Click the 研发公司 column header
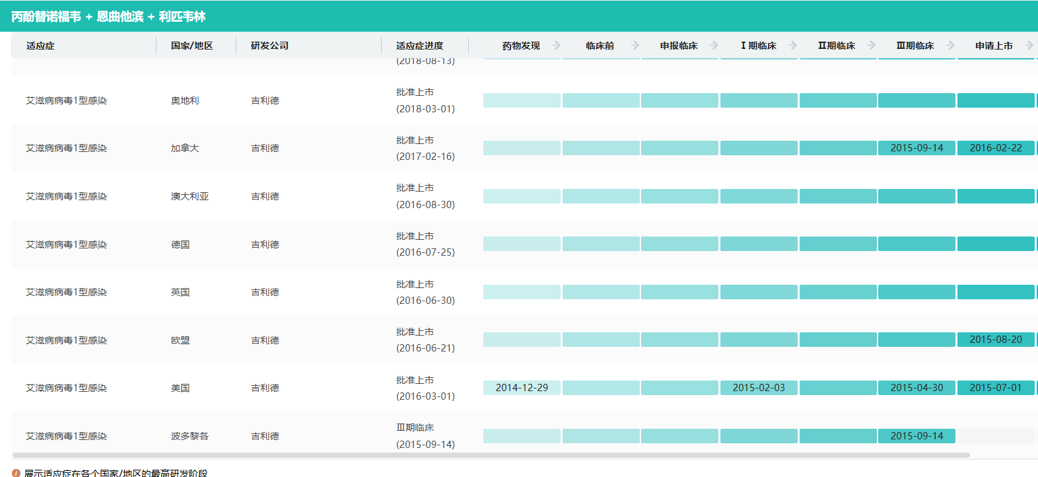The image size is (1038, 477). click(x=269, y=46)
